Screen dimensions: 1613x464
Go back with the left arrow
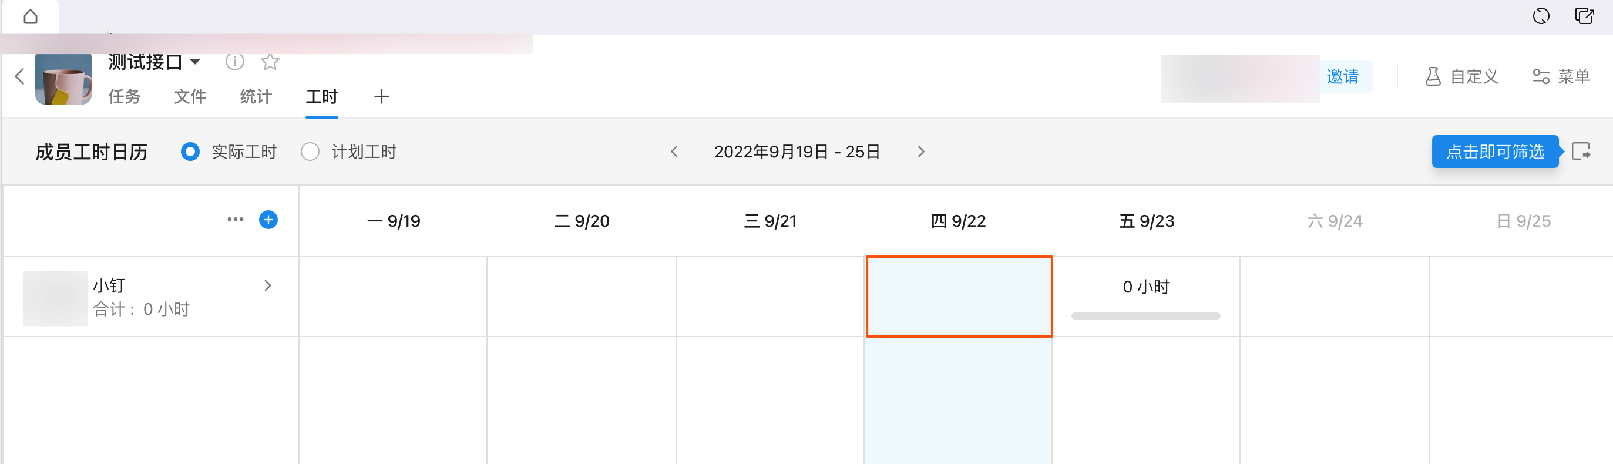click(x=19, y=76)
